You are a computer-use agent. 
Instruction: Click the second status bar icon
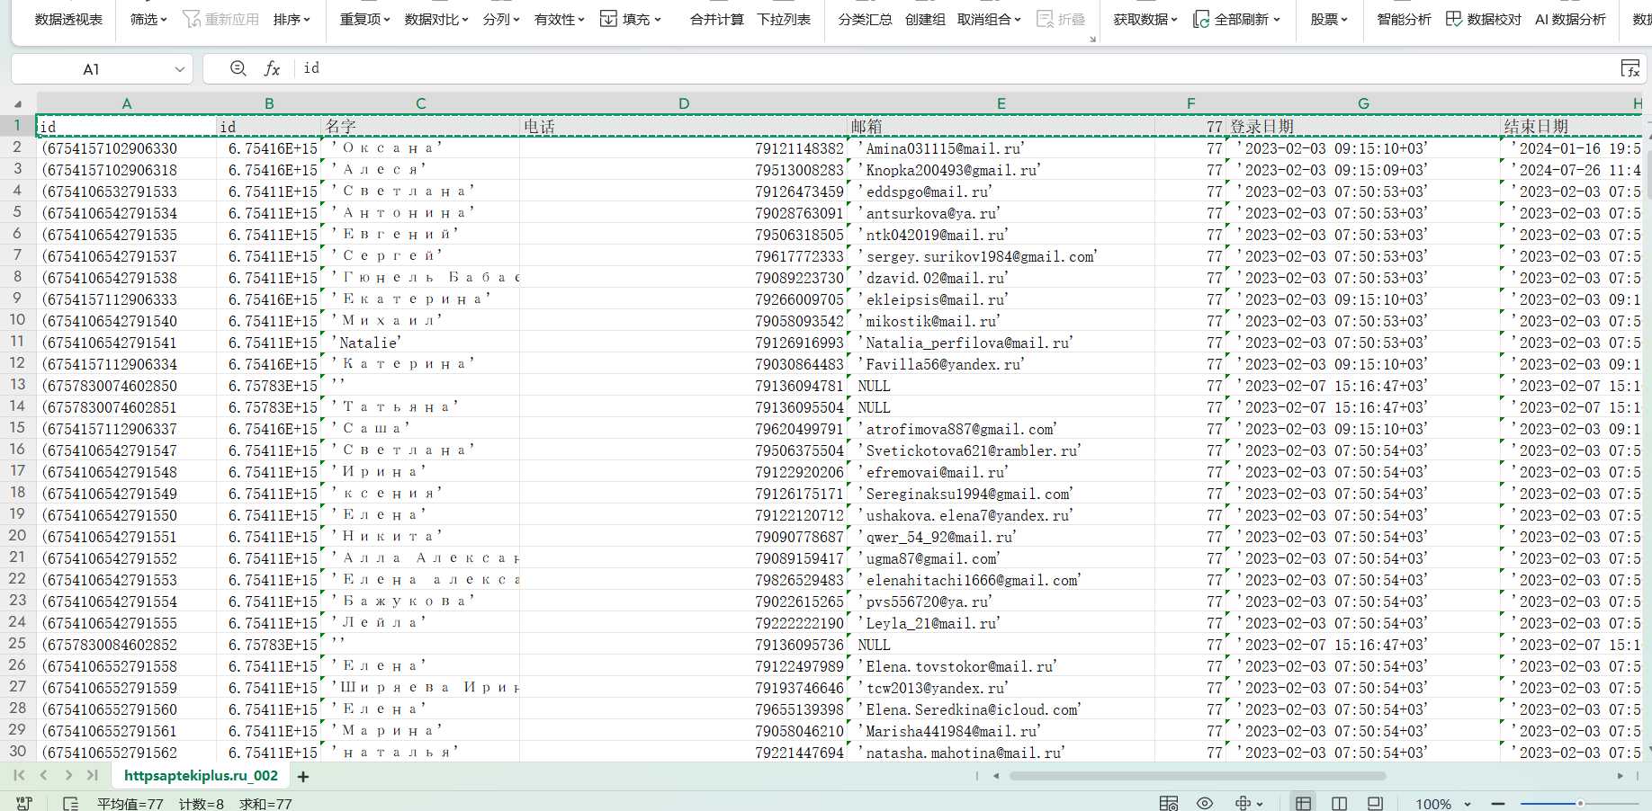(70, 803)
